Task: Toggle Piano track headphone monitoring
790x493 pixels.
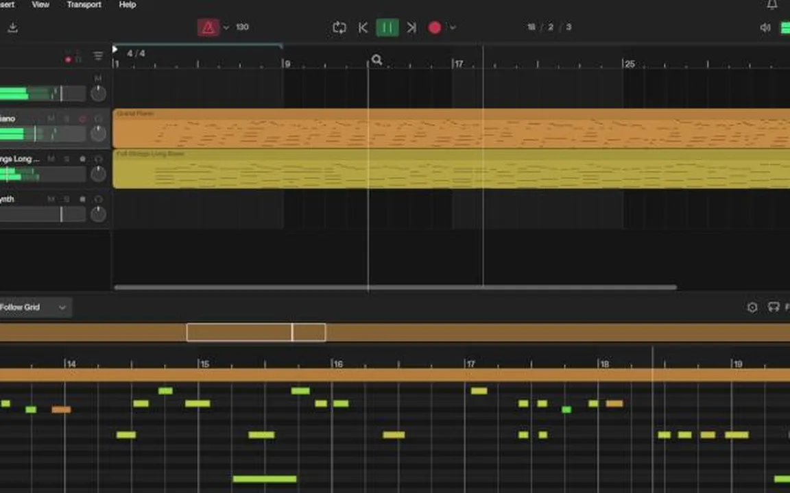Action: click(x=98, y=118)
